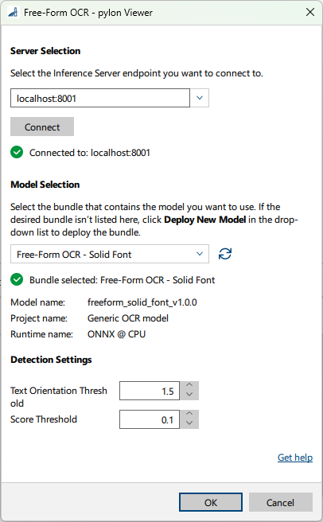Viewport: 323px width, 522px height.
Task: Confirm settings with the OK button
Action: click(x=211, y=502)
